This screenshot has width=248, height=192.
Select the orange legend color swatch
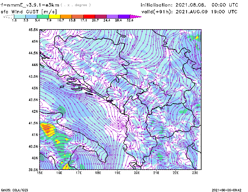point(66,16)
